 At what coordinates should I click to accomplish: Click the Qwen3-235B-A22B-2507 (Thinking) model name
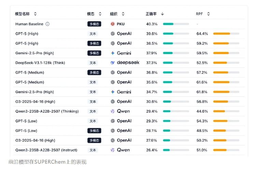47,111
